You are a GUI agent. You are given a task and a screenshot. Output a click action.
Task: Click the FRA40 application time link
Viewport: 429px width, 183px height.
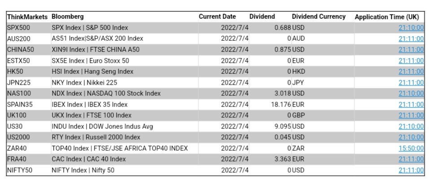(x=411, y=159)
